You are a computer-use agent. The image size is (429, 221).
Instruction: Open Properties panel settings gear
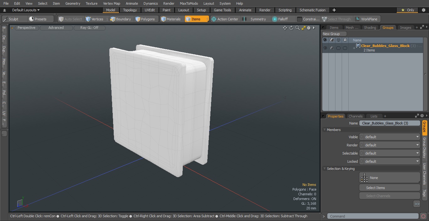(422, 116)
